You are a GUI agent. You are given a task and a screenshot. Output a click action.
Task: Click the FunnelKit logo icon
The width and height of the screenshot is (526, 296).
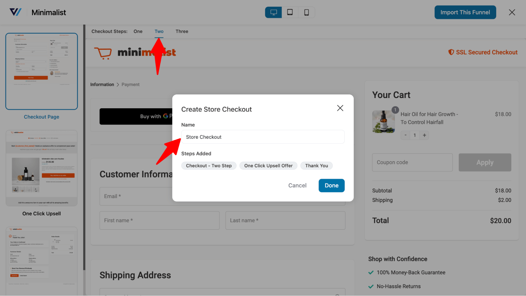point(15,12)
